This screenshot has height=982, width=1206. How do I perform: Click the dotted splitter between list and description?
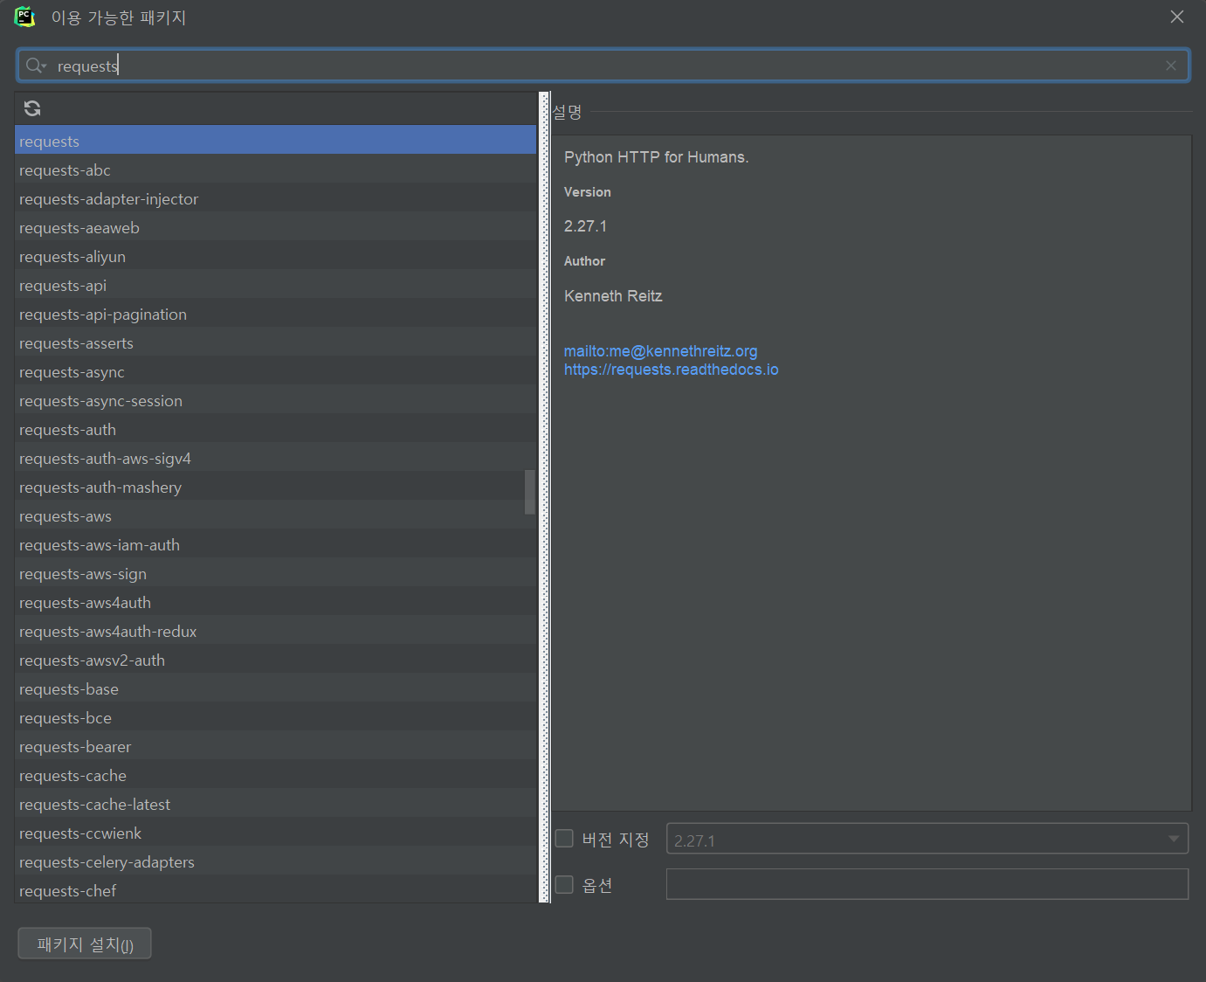pyautogui.click(x=545, y=497)
